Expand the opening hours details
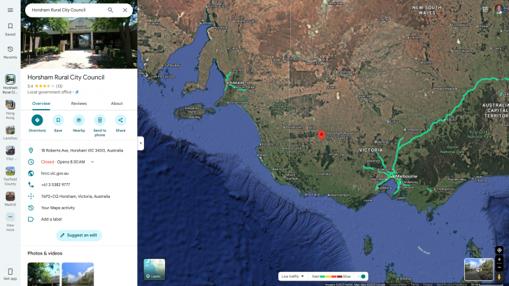The height and width of the screenshot is (286, 509). tap(92, 162)
